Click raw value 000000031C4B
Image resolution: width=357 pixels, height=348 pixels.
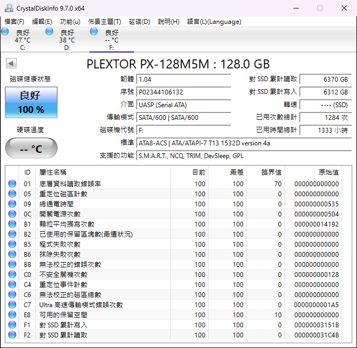pos(316,335)
